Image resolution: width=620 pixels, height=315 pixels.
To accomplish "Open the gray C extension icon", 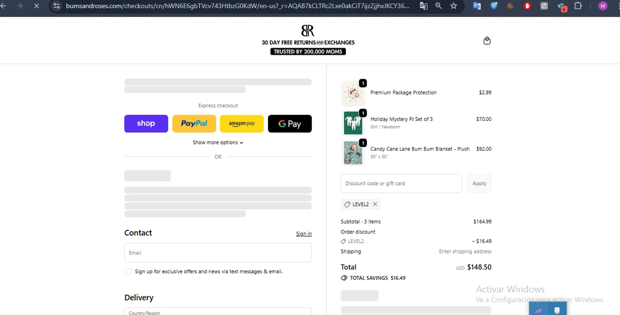I will [544, 6].
